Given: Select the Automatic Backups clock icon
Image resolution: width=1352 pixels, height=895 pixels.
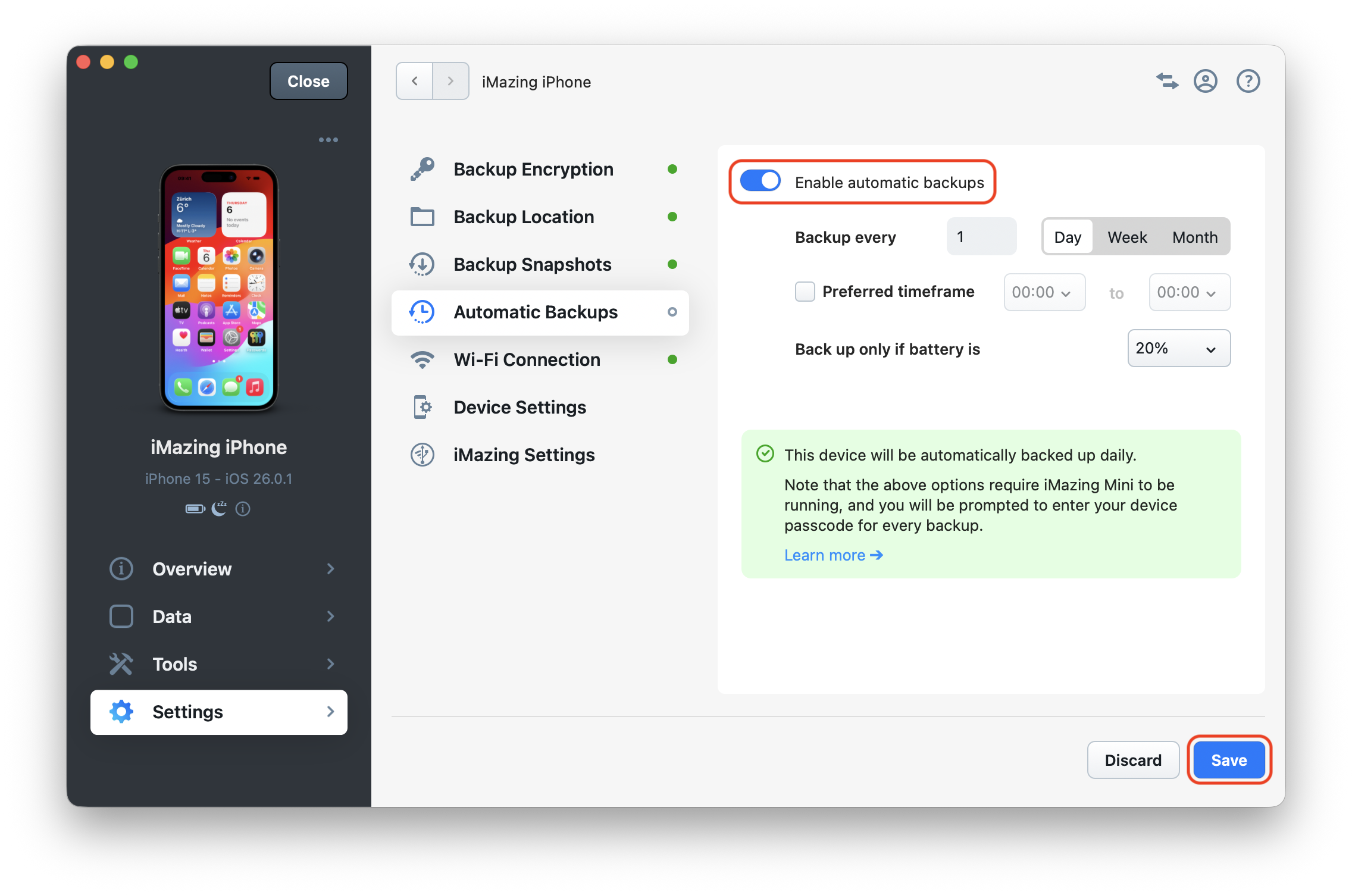Looking at the screenshot, I should point(422,312).
